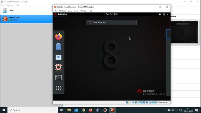This screenshot has height=113, width=201.
Task: Click the Windows taskbar Search box
Action: [x=33, y=110]
